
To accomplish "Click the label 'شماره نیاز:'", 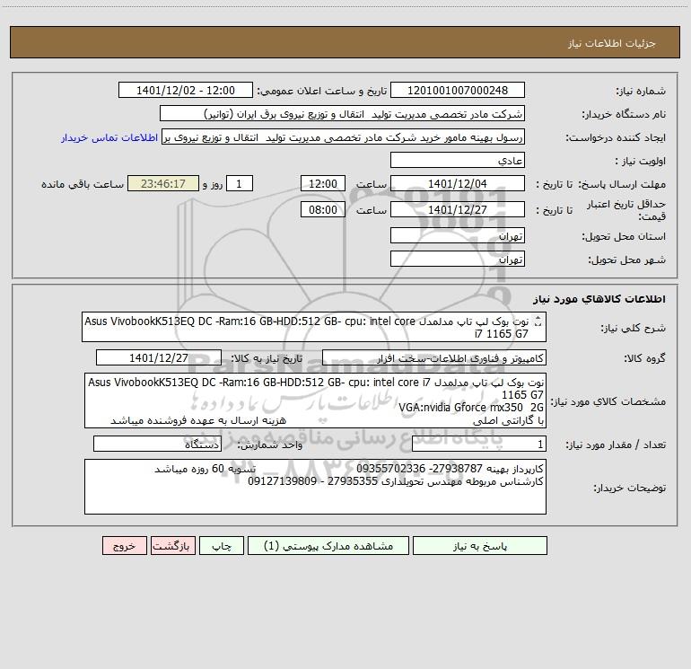I will click(x=641, y=91).
